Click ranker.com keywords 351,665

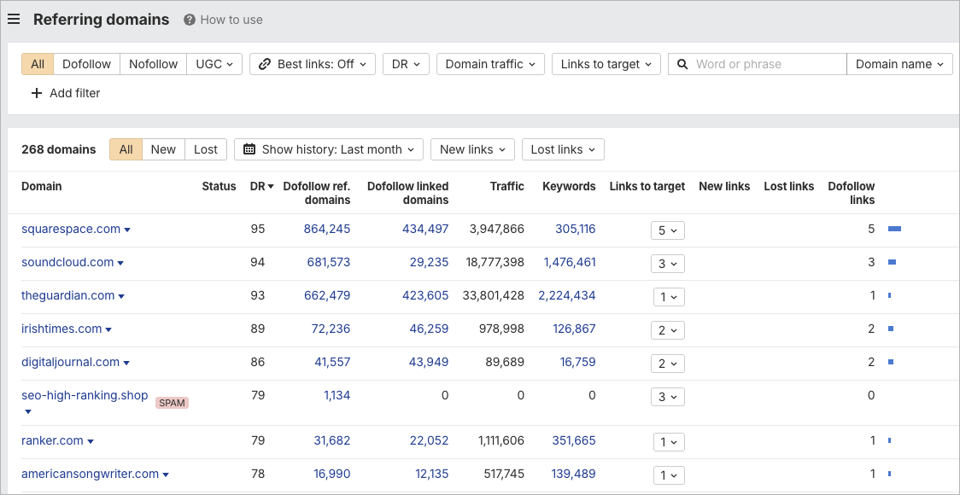point(574,440)
